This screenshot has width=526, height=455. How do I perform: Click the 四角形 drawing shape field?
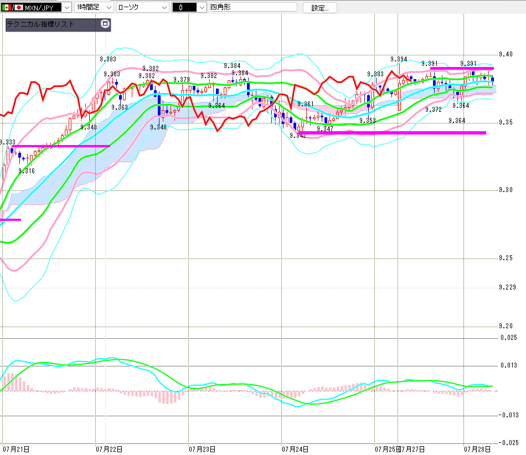point(253,7)
